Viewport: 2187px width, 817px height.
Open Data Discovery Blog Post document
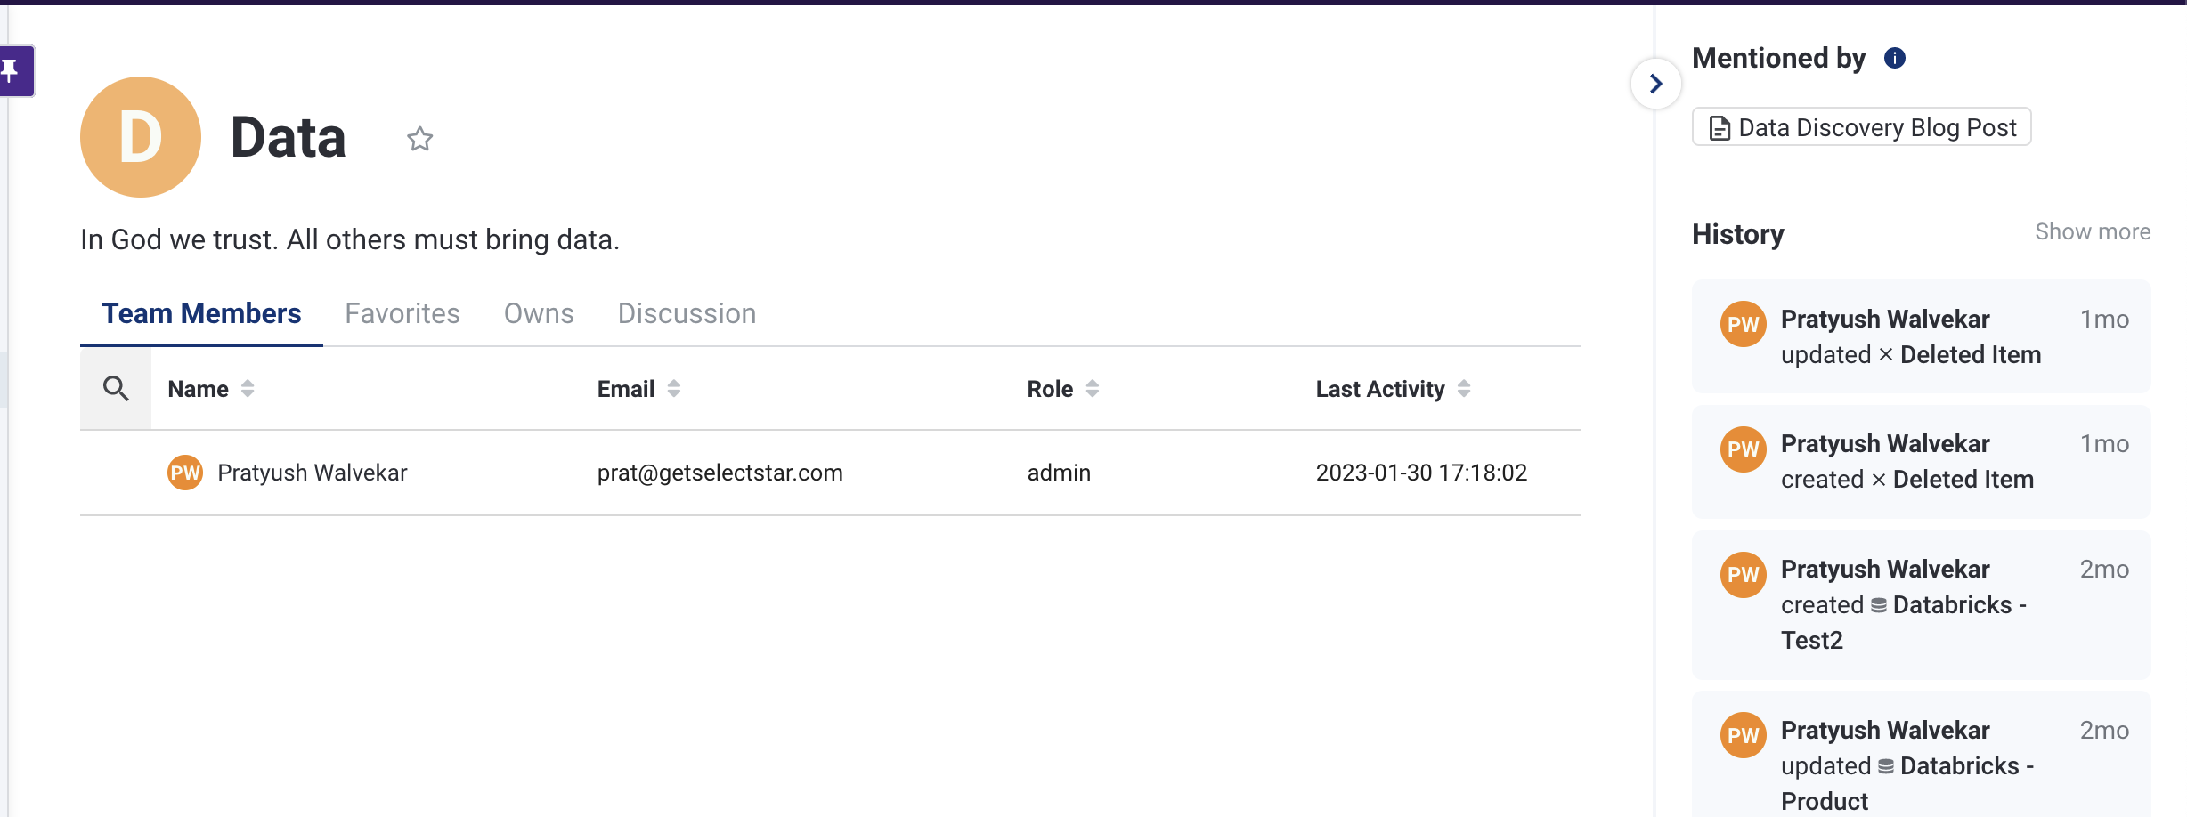(1861, 127)
